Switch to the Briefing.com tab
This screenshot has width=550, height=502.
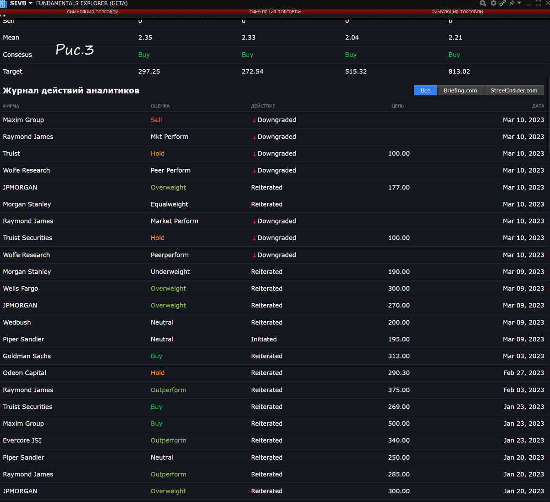[x=460, y=90]
